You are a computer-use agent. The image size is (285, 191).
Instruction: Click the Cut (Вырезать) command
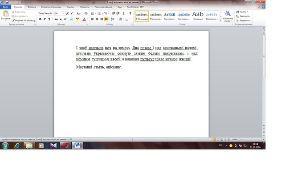coord(18,12)
